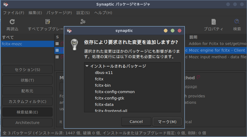
Task: Click the green maximize button of dialog
Action: [x=173, y=31]
